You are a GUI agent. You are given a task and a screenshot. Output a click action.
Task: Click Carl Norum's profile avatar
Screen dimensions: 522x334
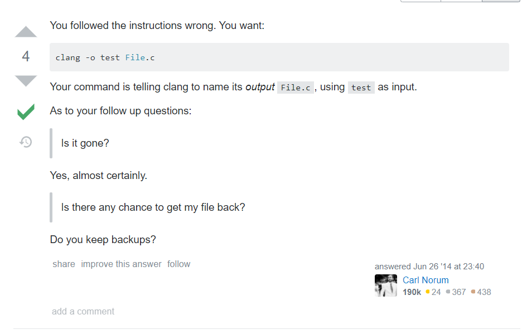(385, 285)
